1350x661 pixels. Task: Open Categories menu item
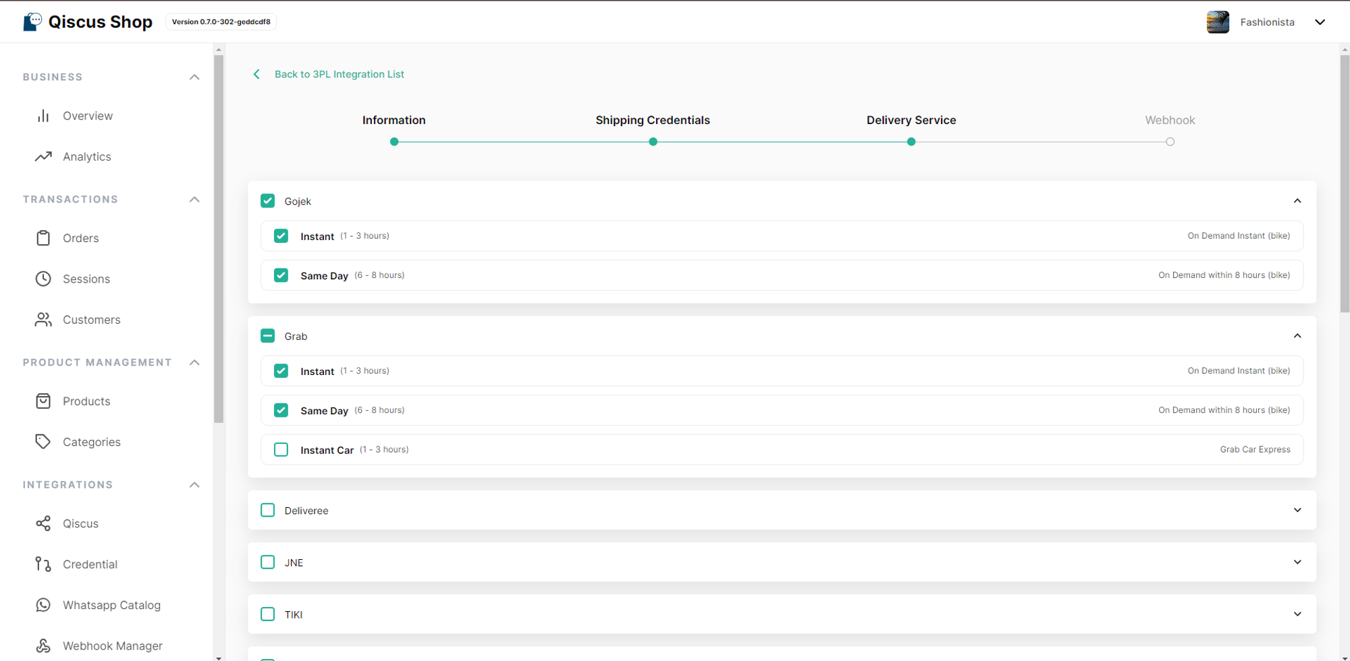(92, 442)
